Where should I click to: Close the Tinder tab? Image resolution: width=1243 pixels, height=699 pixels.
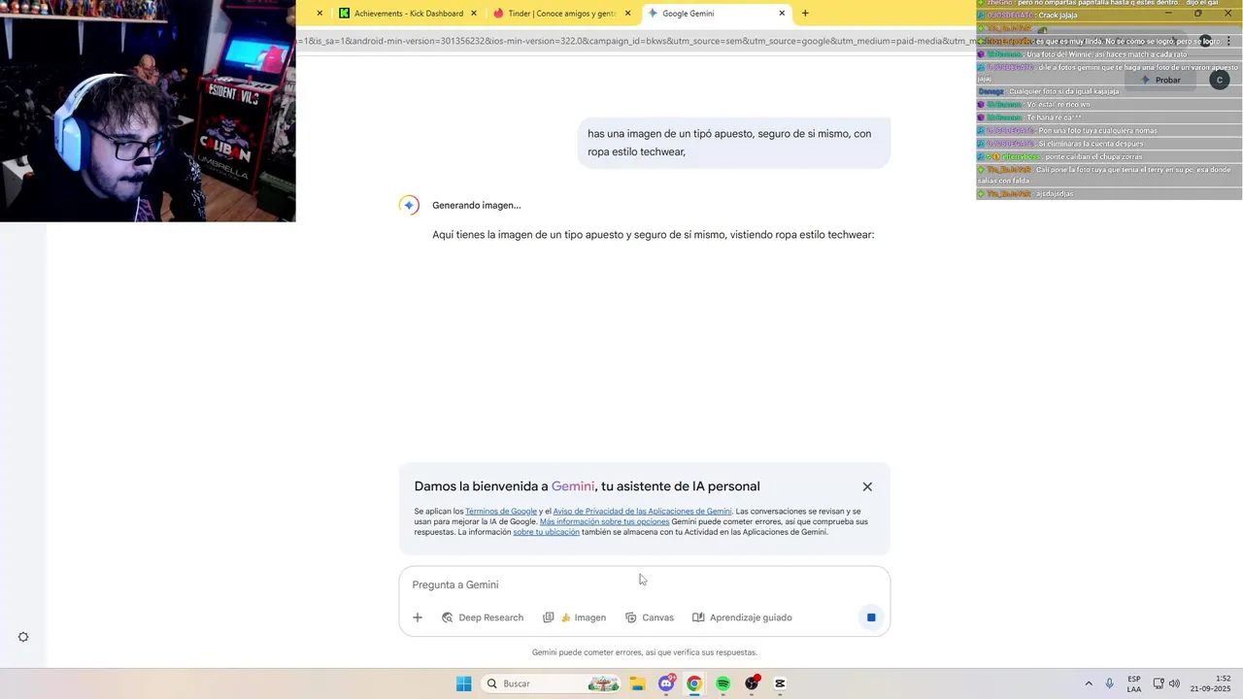[x=627, y=14]
